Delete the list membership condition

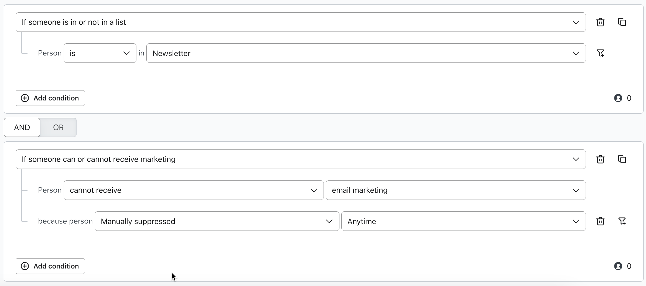tap(600, 22)
